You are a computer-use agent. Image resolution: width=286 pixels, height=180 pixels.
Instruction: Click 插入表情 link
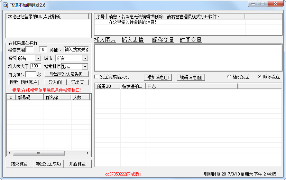pos(132,40)
